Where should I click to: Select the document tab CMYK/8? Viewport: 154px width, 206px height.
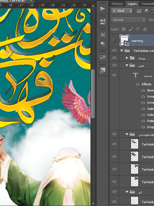(17, 1)
